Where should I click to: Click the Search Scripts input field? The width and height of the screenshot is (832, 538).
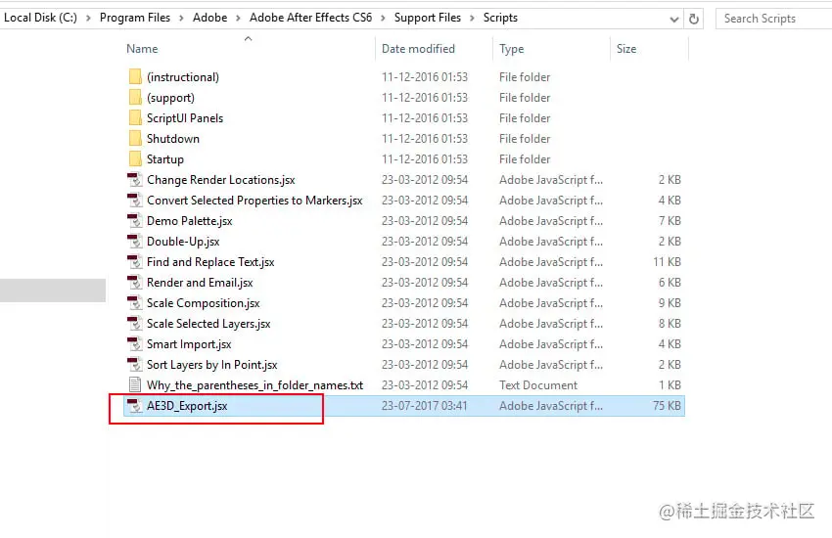point(773,19)
